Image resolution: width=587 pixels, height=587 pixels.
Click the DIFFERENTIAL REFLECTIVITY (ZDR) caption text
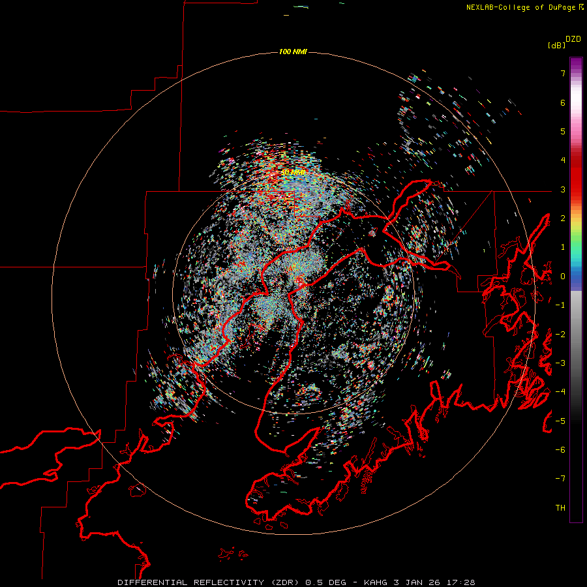[208, 582]
